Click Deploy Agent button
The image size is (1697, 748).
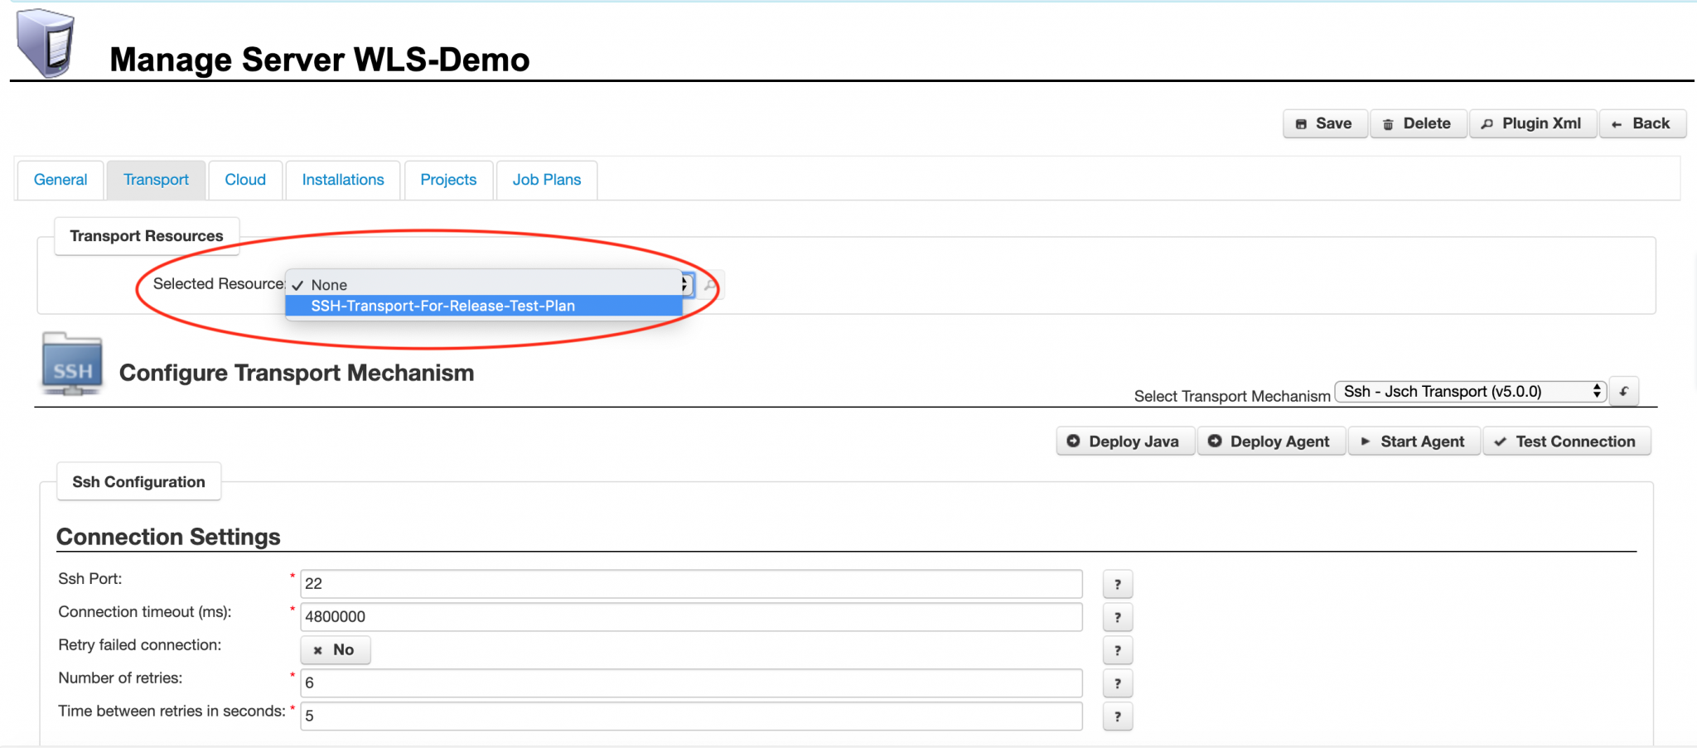pyautogui.click(x=1271, y=442)
